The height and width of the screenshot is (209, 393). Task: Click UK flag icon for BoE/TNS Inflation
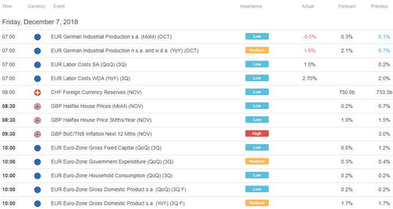pyautogui.click(x=38, y=135)
